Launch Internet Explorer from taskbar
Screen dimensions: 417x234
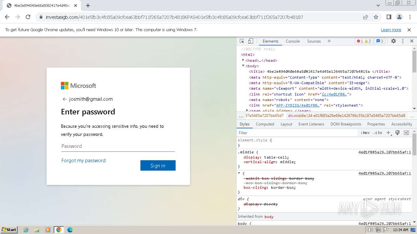point(26,230)
